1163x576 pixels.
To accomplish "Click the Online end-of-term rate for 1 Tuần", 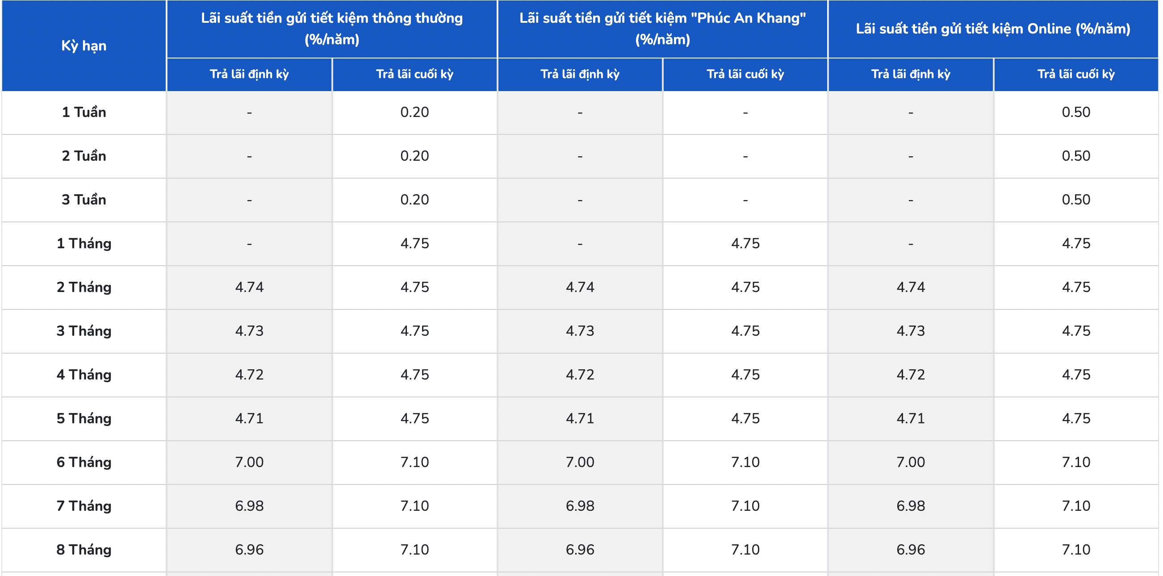I will tap(1076, 112).
